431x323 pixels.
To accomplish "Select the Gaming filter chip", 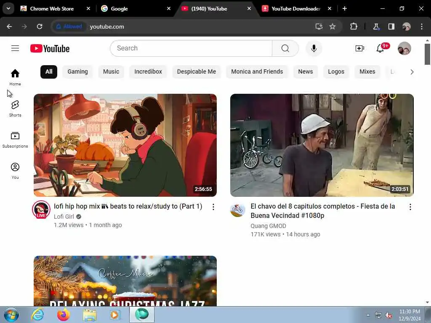I will 77,71.
